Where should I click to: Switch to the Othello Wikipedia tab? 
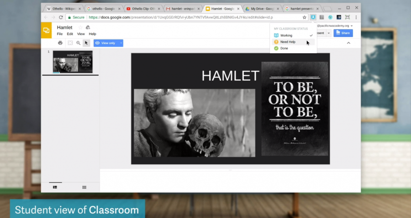[63, 9]
